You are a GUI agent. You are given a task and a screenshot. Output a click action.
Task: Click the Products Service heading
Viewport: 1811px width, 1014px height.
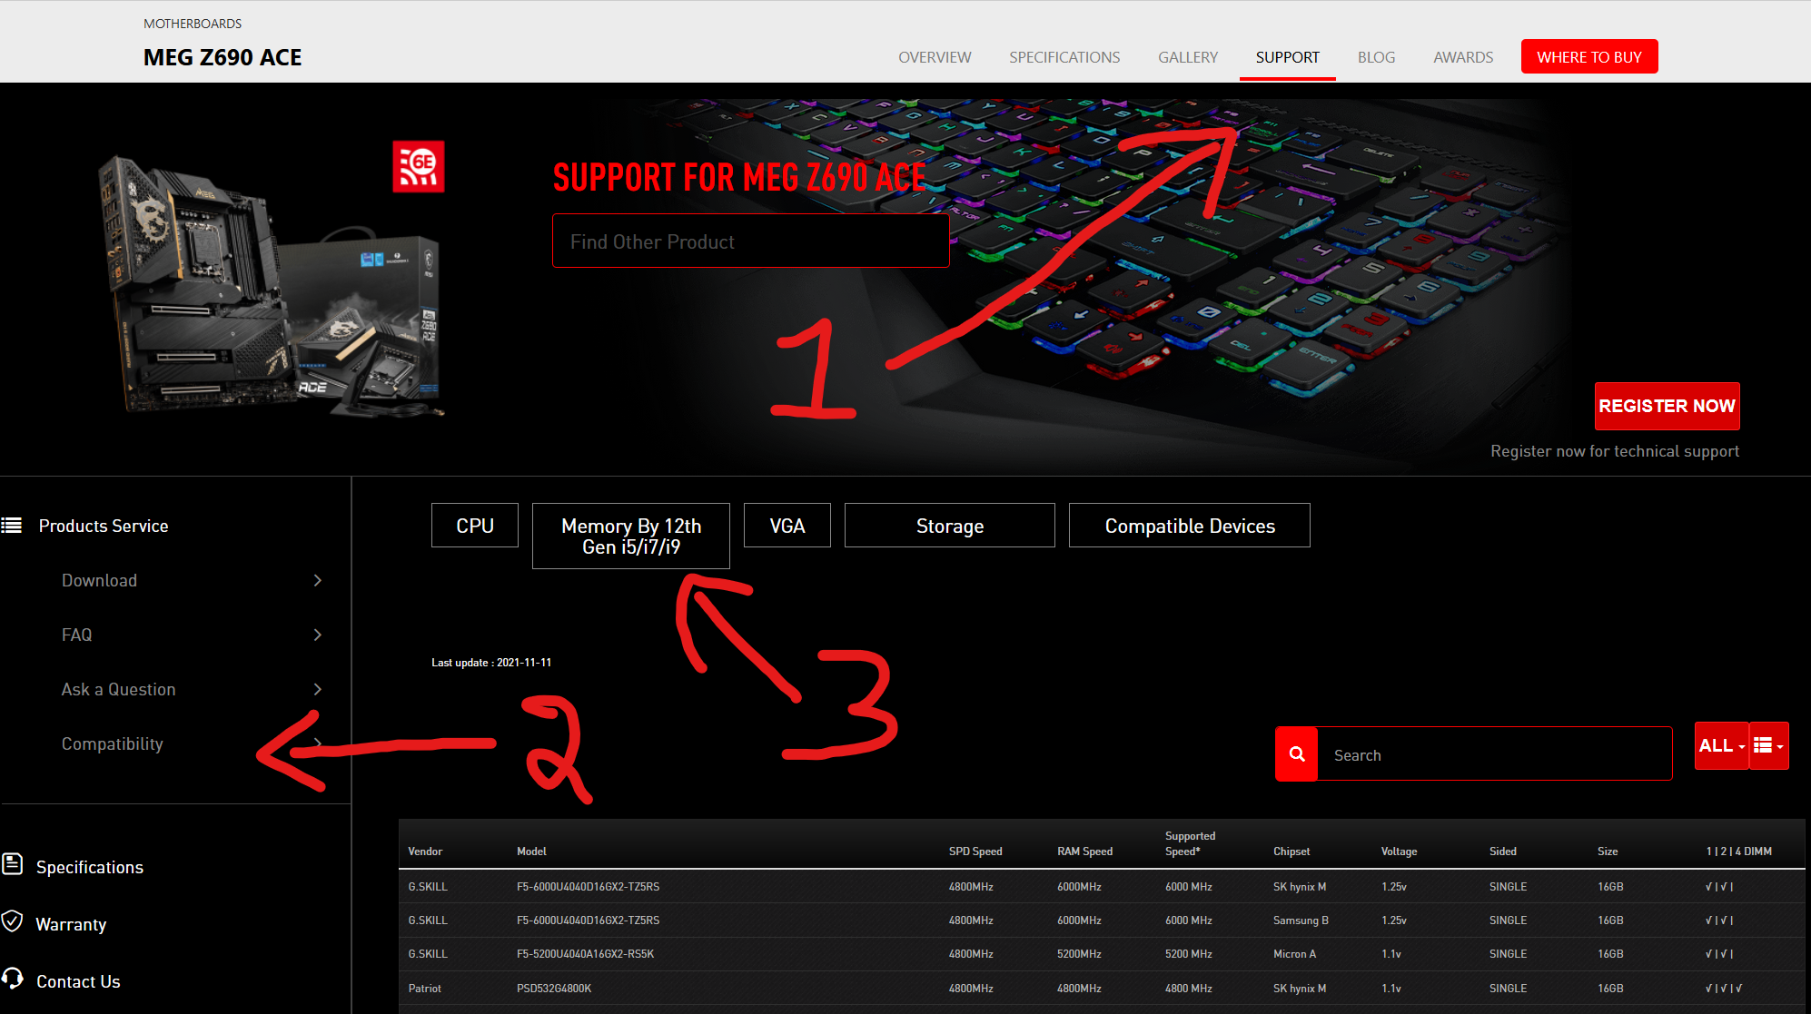104,526
